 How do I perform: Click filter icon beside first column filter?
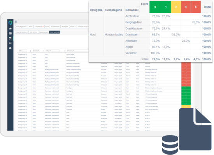(x=30, y=51)
